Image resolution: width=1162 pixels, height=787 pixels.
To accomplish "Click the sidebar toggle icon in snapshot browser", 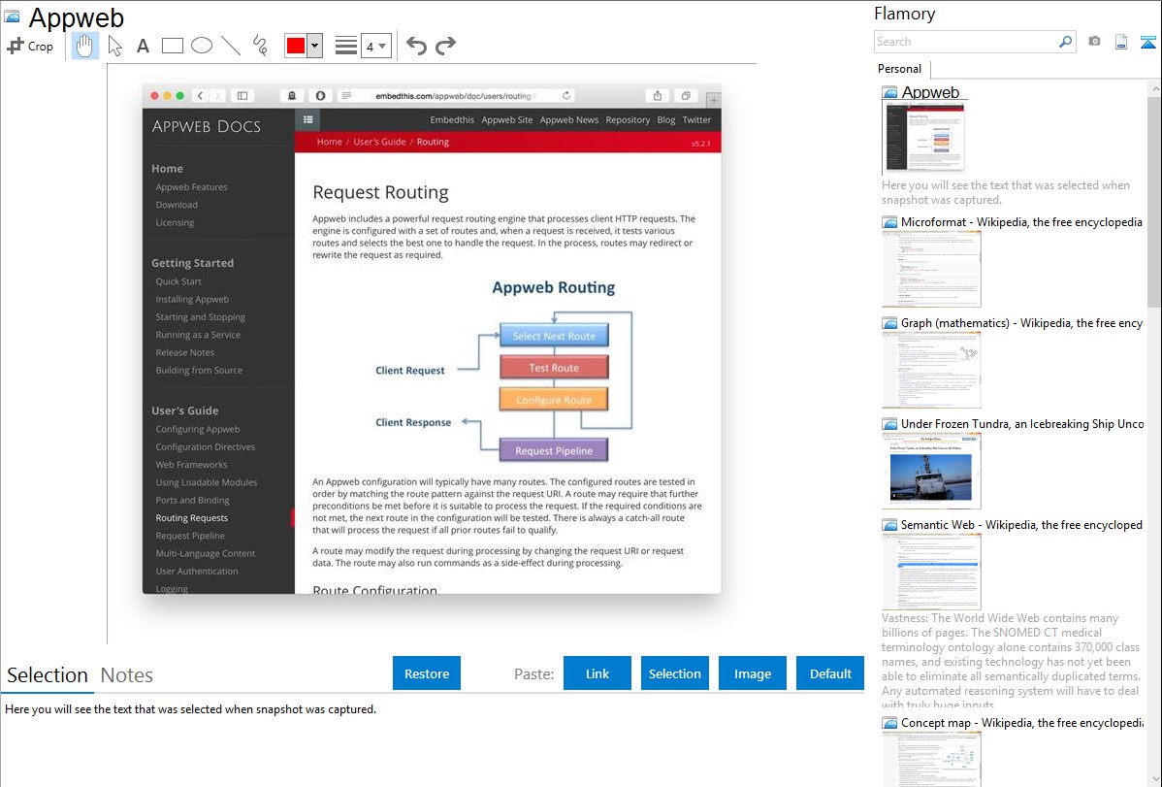I will click(242, 96).
